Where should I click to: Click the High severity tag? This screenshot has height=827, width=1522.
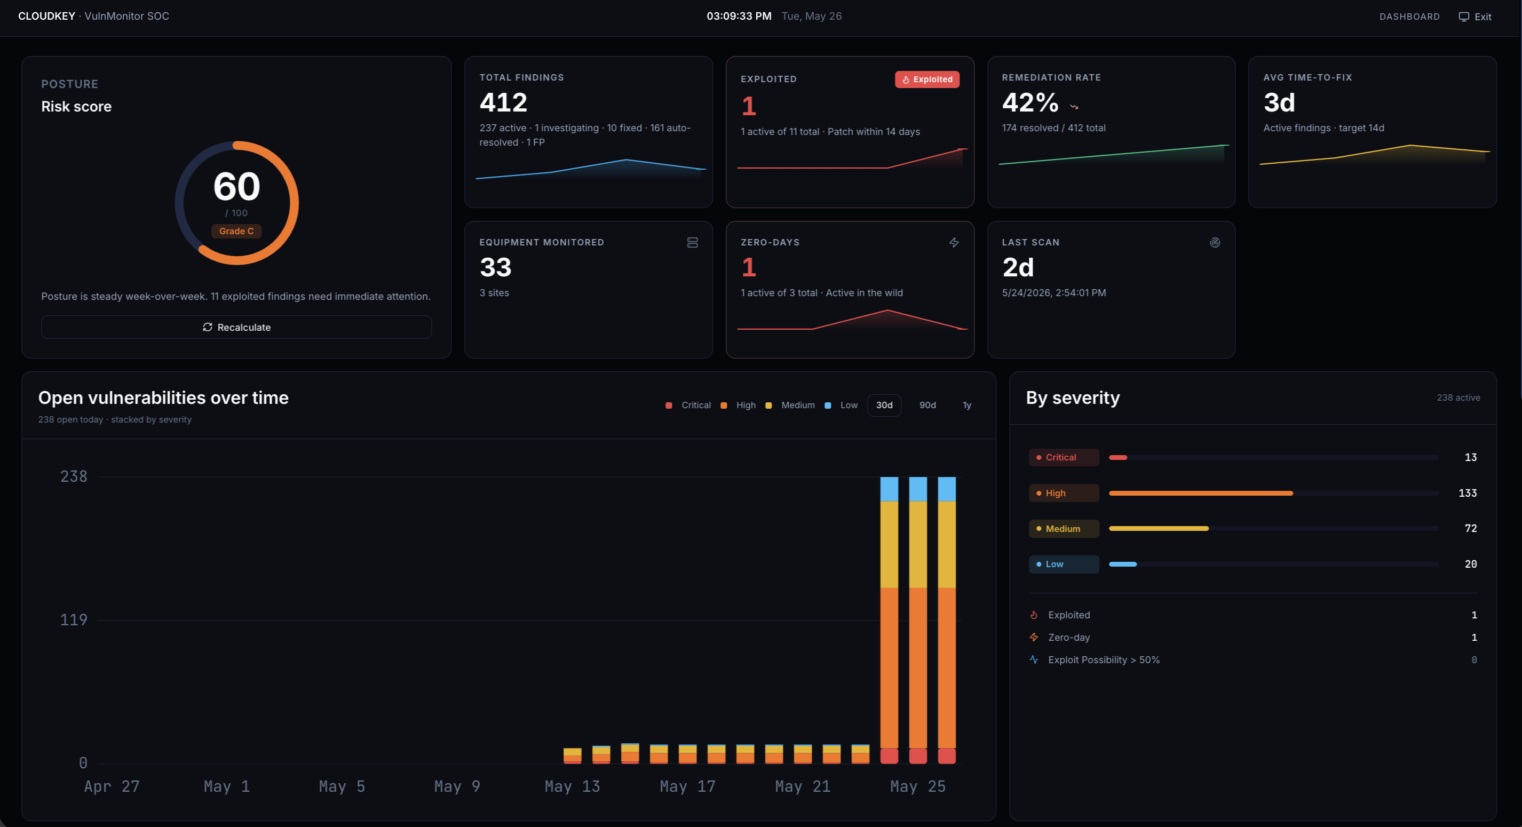pyautogui.click(x=1064, y=493)
